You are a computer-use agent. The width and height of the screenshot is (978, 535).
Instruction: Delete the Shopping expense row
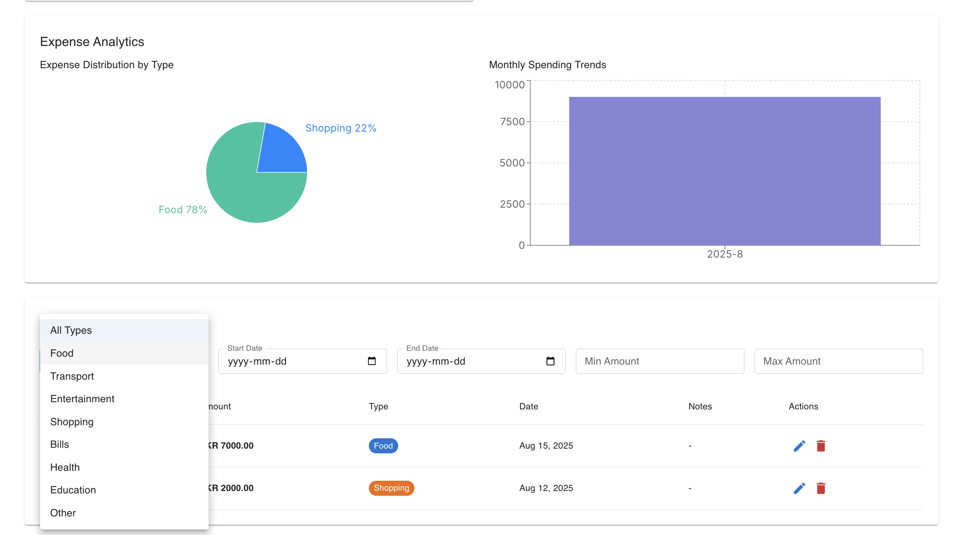821,488
